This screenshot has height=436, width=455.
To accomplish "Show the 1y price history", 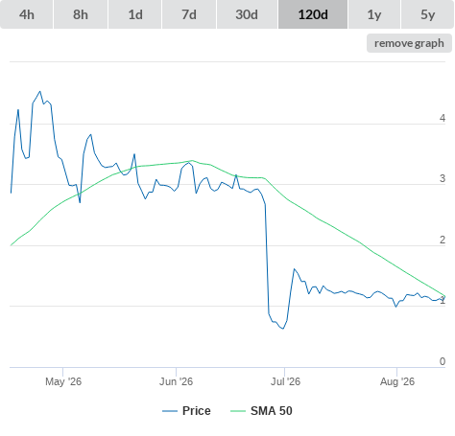I will (x=374, y=14).
